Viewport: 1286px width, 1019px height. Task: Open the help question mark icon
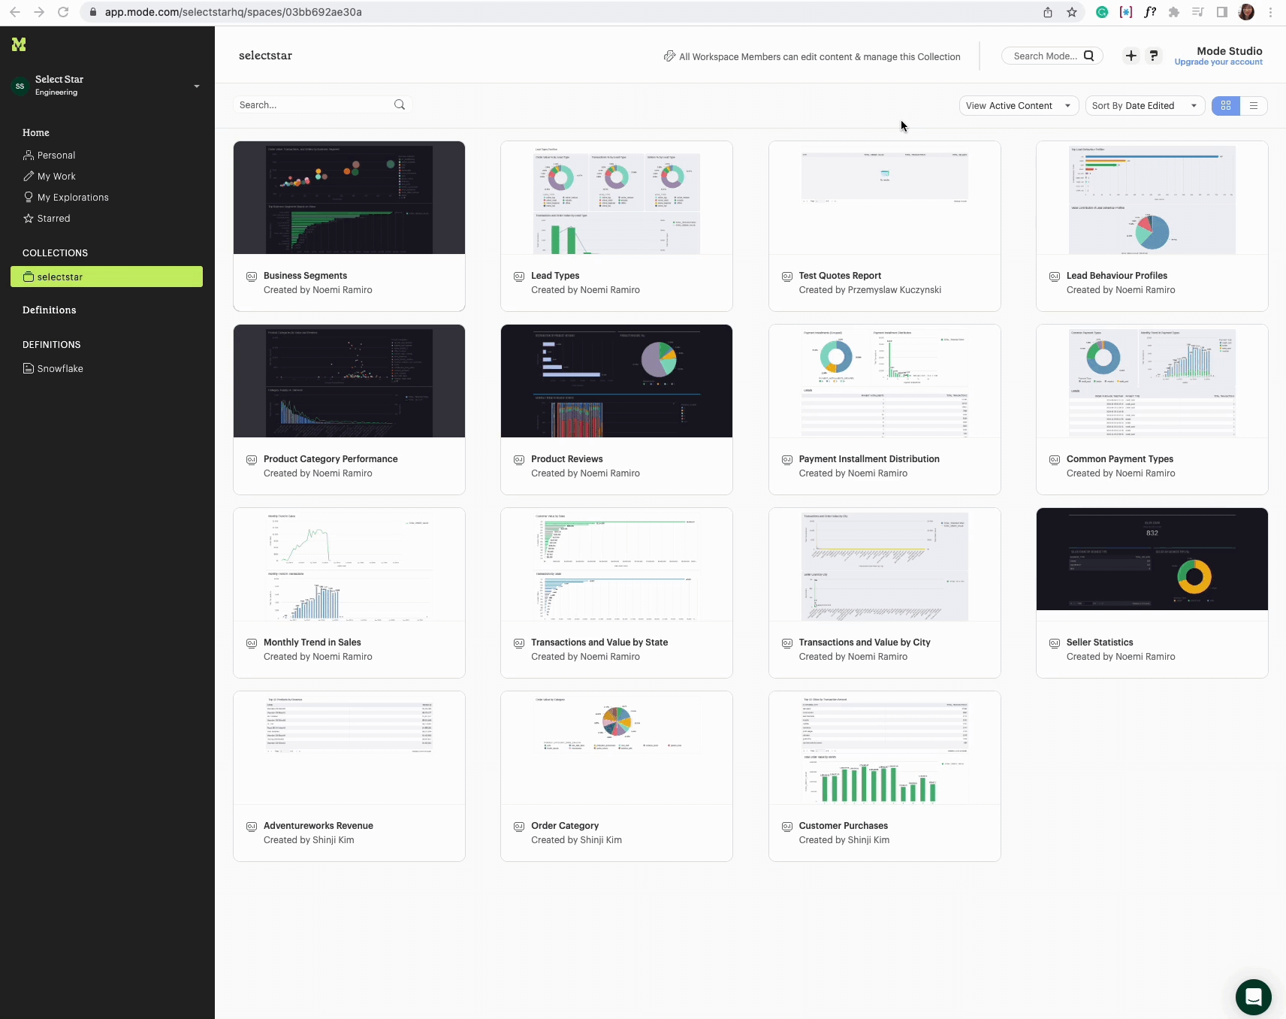pos(1154,56)
